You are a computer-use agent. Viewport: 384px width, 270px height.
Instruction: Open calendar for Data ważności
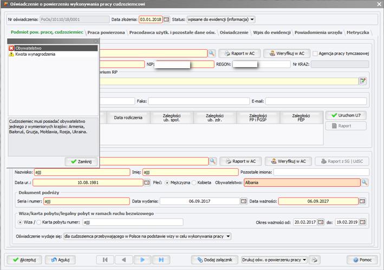pos(362,201)
